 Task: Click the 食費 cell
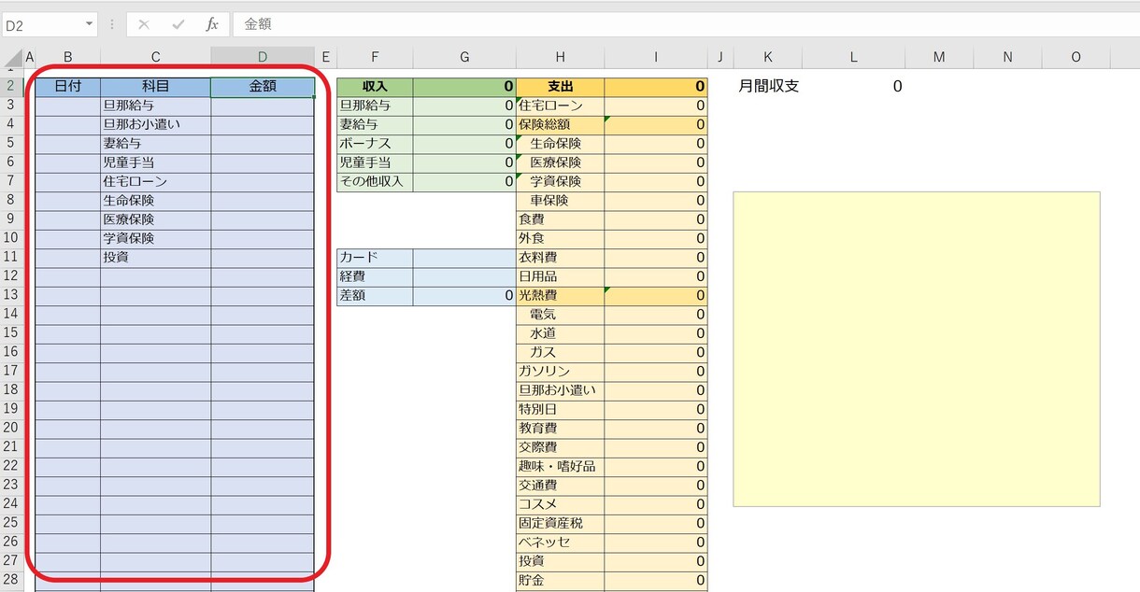click(560, 219)
